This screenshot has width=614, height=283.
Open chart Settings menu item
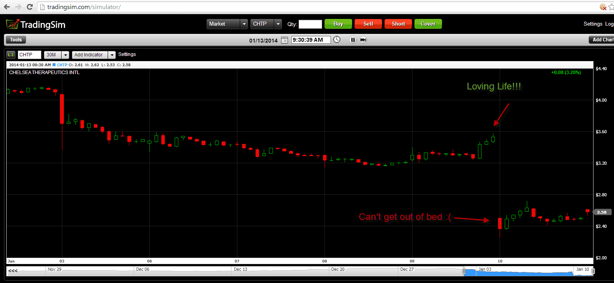[127, 54]
